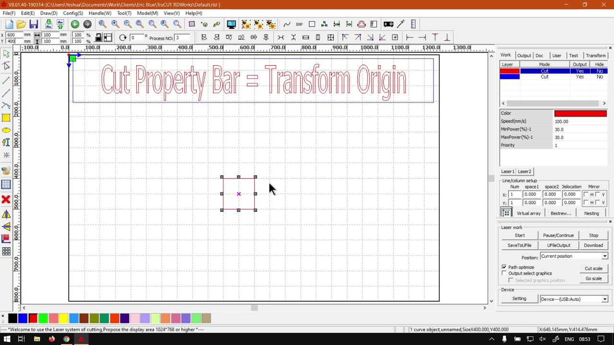Click the Process NO input field
614x345 pixels.
[x=183, y=38]
